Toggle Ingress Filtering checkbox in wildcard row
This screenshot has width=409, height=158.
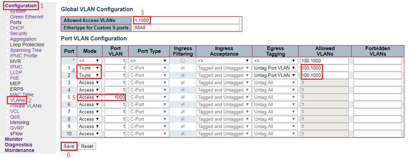coord(183,61)
